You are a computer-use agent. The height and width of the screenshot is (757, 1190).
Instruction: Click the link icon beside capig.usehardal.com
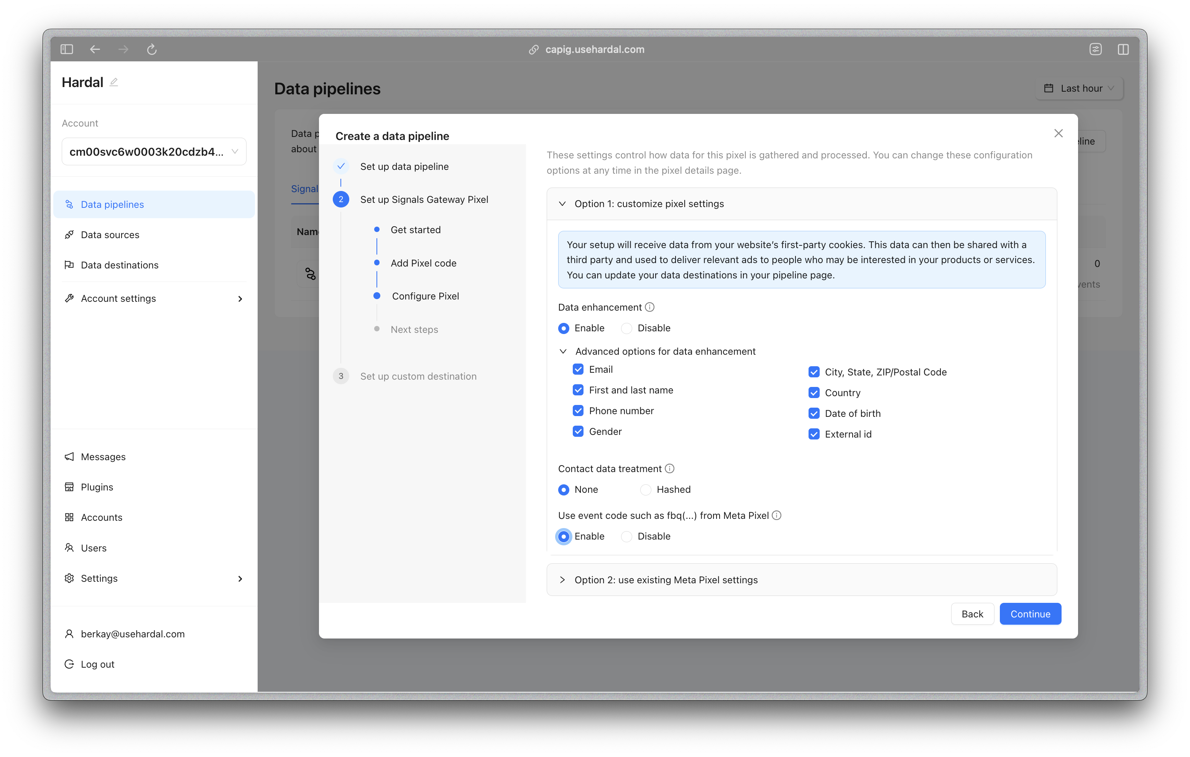point(534,49)
